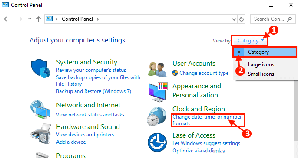Open the View by Category dropdown
The height and width of the screenshot is (158, 298).
(251, 41)
